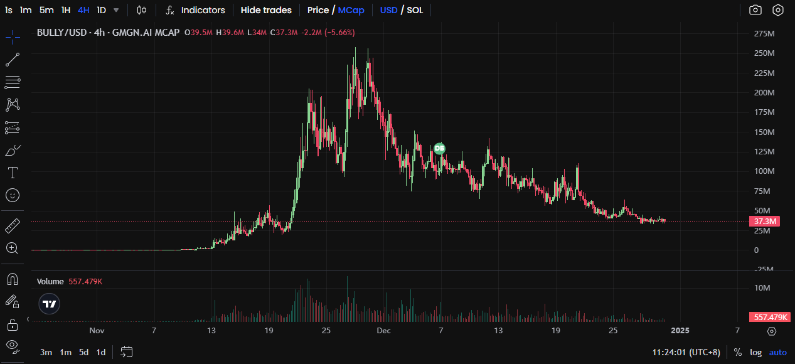Select the text annotation tool
This screenshot has height=364, width=795.
pos(13,173)
